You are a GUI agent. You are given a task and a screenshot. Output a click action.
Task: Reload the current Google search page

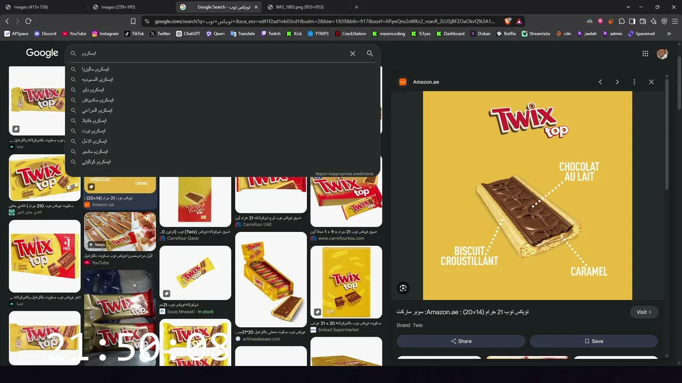pos(28,21)
